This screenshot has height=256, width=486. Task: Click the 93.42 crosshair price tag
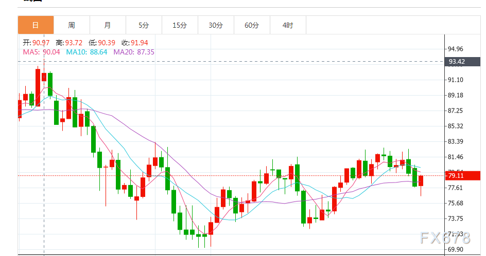click(457, 62)
